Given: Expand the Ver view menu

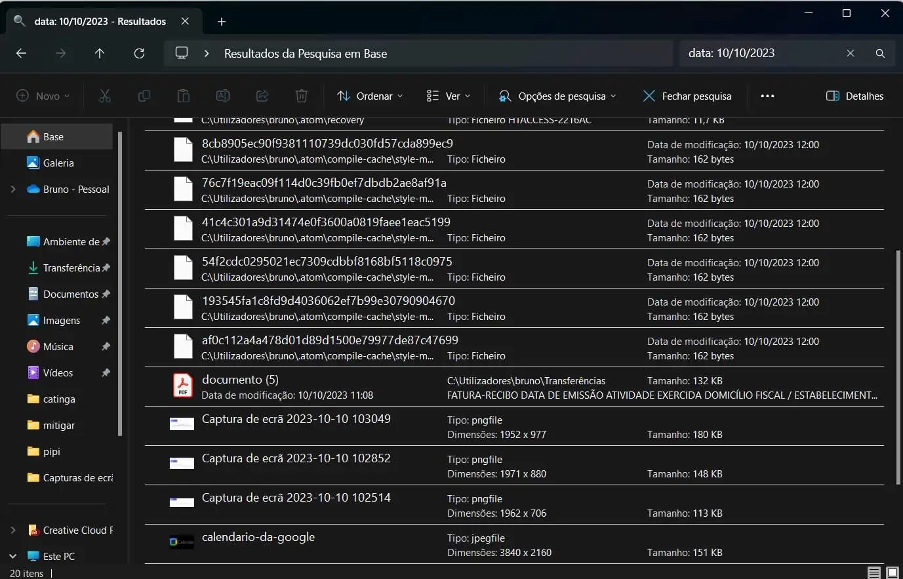Looking at the screenshot, I should tap(449, 96).
